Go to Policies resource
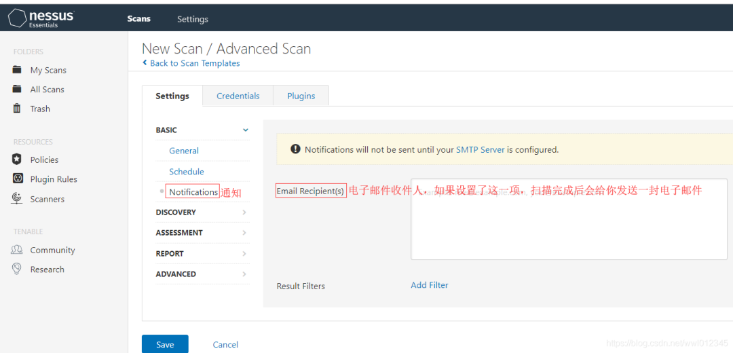Image resolution: width=733 pixels, height=353 pixels. coord(44,160)
